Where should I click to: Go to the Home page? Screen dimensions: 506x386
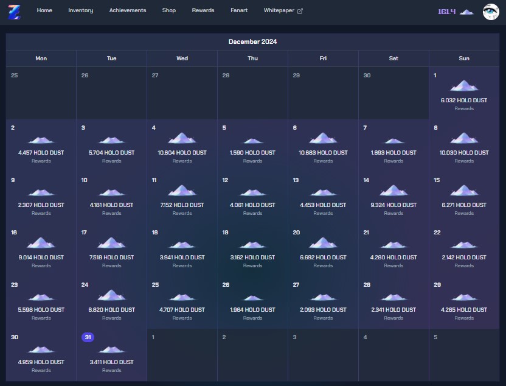click(x=44, y=10)
